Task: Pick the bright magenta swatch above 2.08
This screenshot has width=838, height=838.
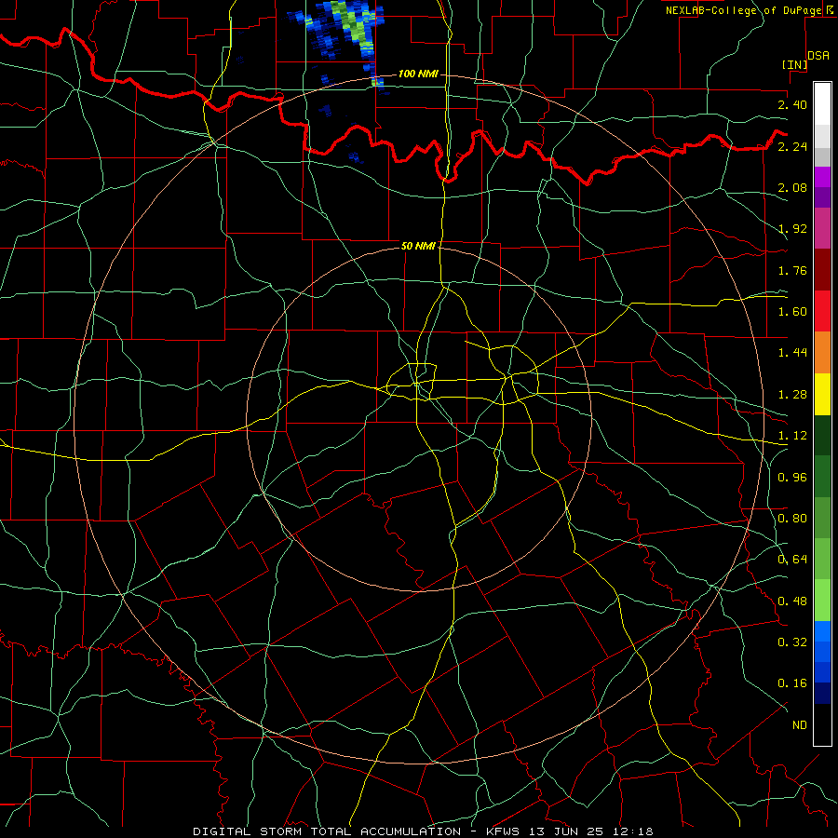Action: pyautogui.click(x=822, y=177)
